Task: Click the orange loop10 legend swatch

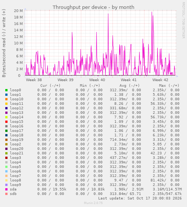Action: pos(6,99)
